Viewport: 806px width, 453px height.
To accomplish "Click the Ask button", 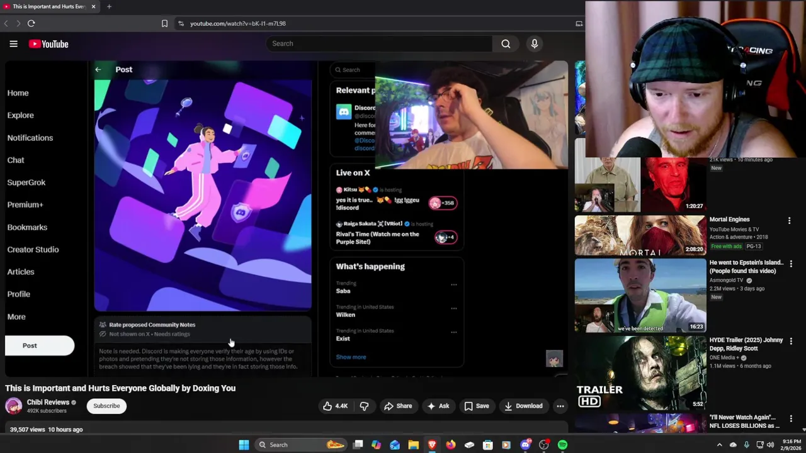I will [x=438, y=406].
